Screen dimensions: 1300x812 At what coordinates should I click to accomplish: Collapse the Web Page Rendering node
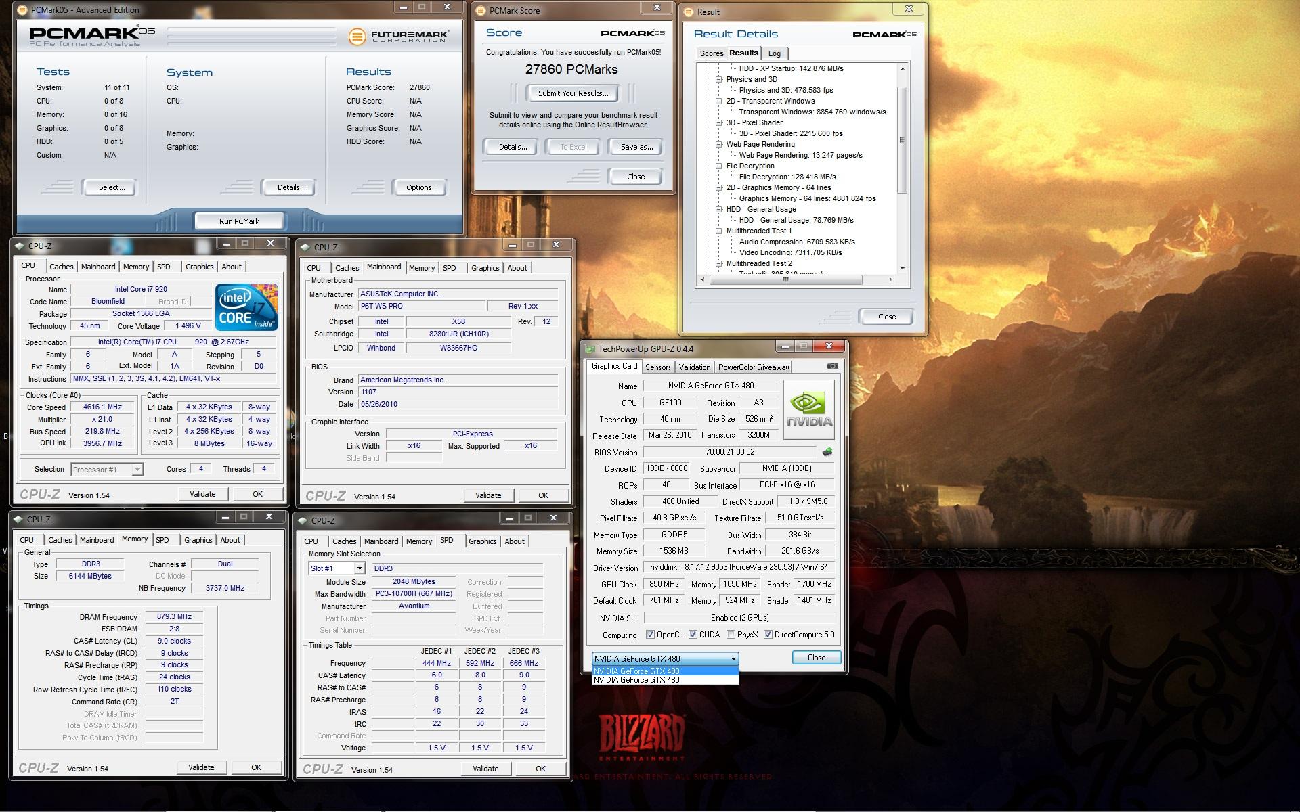719,144
